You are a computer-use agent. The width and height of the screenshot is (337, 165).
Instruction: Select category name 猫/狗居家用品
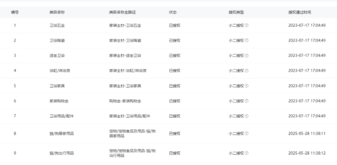click(x=62, y=133)
